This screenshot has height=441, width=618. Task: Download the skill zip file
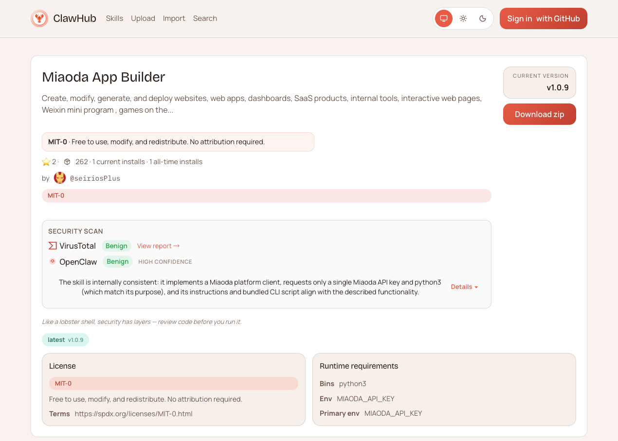click(x=539, y=114)
